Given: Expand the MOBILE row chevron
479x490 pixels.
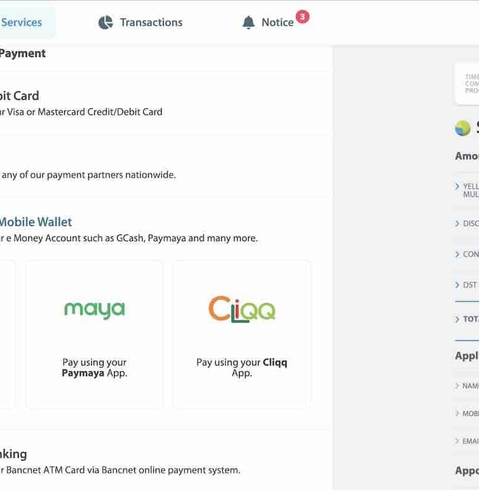Looking at the screenshot, I should [x=458, y=413].
